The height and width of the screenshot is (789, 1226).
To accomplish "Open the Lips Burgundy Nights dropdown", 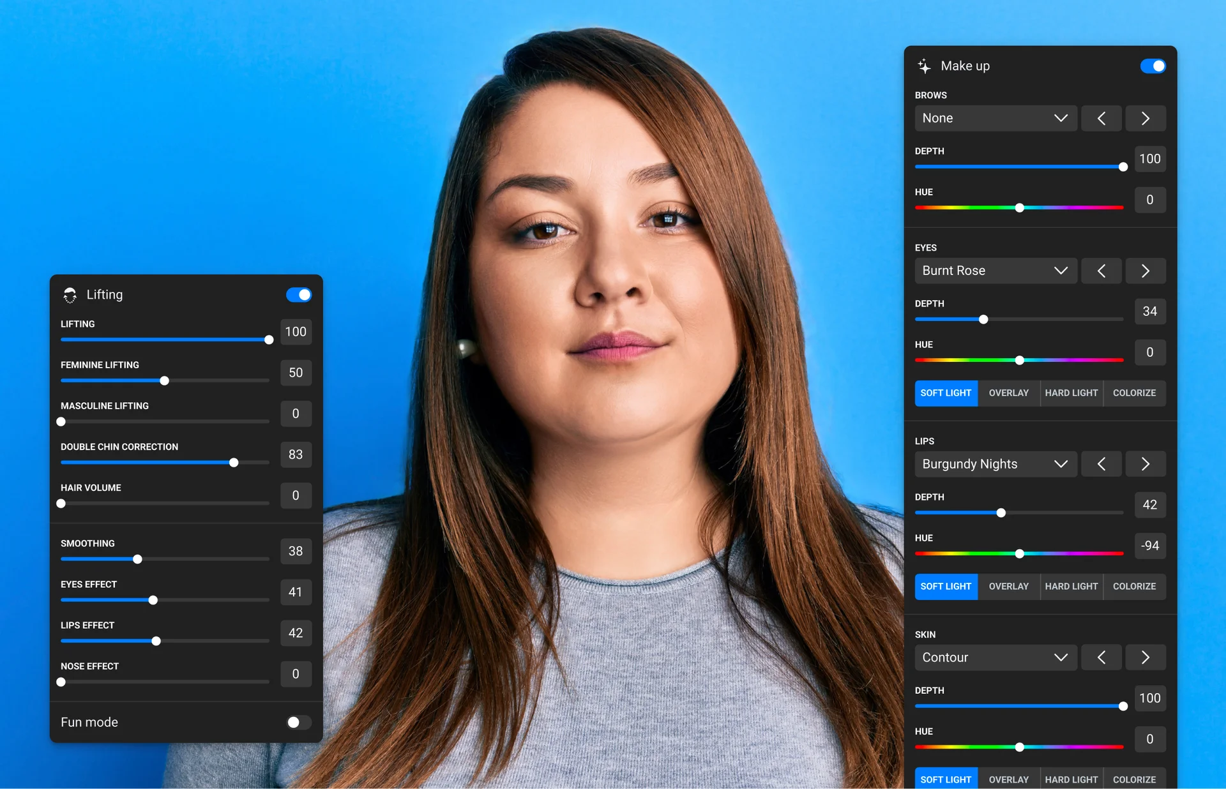I will pyautogui.click(x=996, y=464).
